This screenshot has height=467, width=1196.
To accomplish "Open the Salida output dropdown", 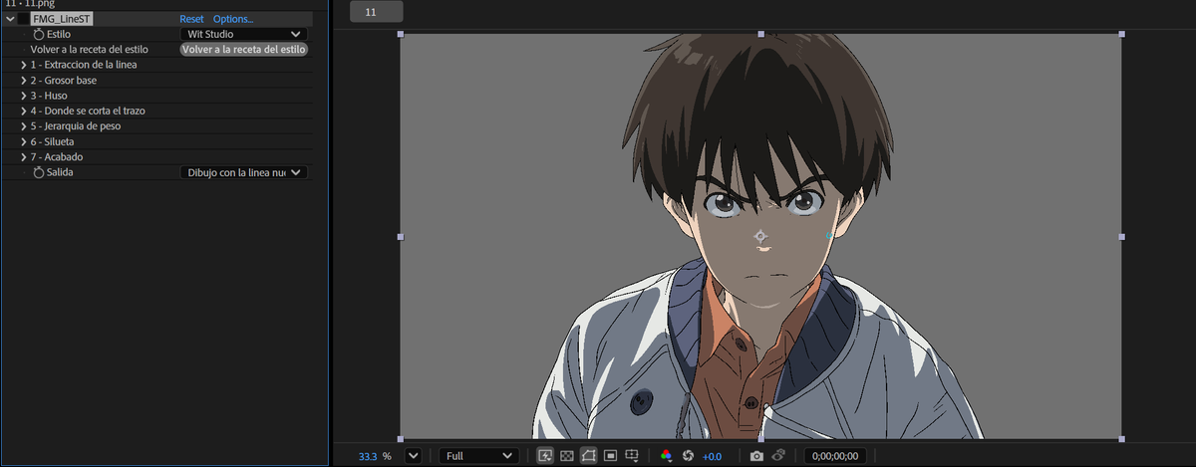I will point(243,172).
